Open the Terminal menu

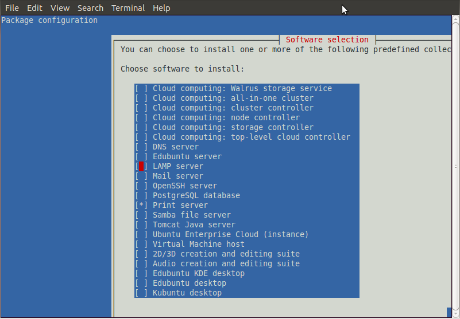coord(128,8)
